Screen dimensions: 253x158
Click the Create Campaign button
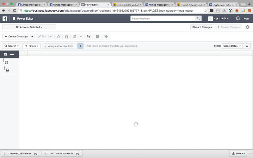pos(16,37)
